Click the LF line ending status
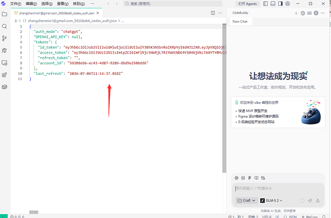This screenshot has height=218, width=331. pyautogui.click(x=277, y=217)
